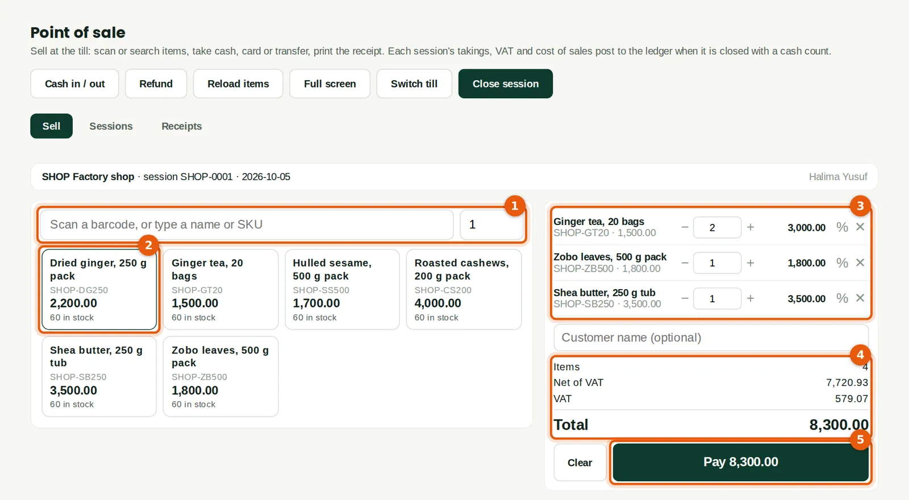
Task: Add Roasted cashews 200 g pack card
Action: point(464,289)
